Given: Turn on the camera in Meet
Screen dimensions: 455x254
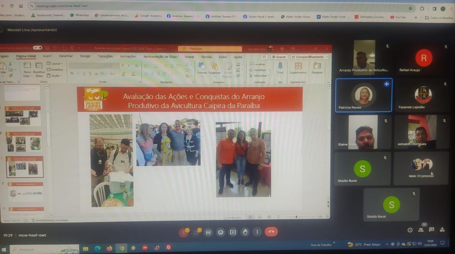Looking at the screenshot, I should pyautogui.click(x=196, y=232).
